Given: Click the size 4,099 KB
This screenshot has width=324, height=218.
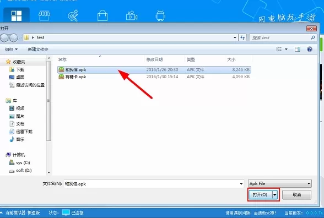Looking at the screenshot, I should click(x=241, y=77).
